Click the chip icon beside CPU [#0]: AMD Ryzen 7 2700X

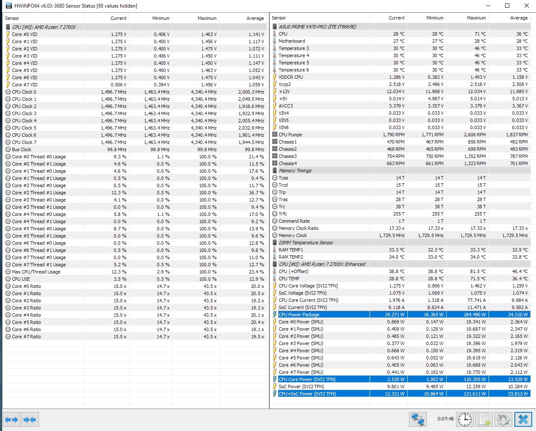(x=8, y=27)
